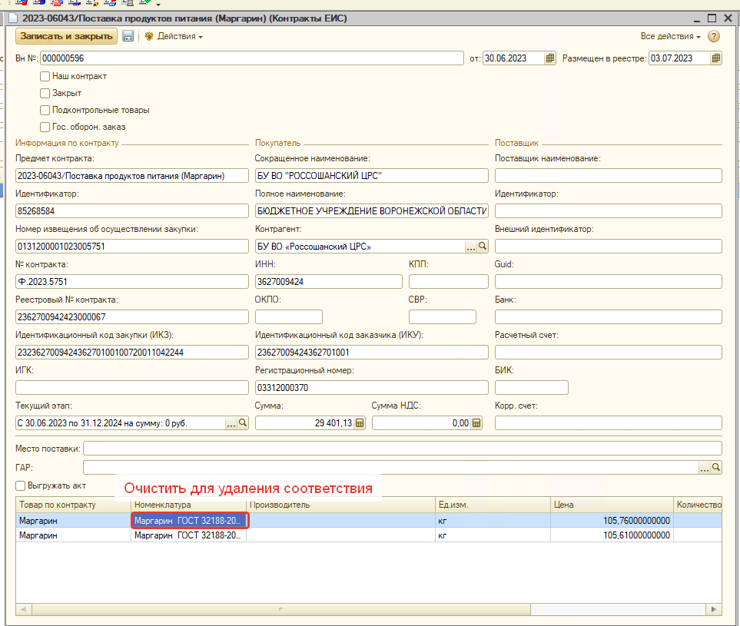The width and height of the screenshot is (740, 626).
Task: Open calculator for Сумма НДС field
Action: [476, 423]
